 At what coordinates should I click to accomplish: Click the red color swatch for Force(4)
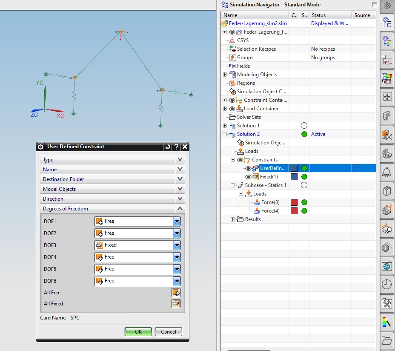tap(294, 211)
